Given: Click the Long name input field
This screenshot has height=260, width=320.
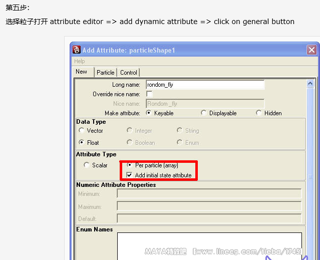Looking at the screenshot, I should 205,85.
